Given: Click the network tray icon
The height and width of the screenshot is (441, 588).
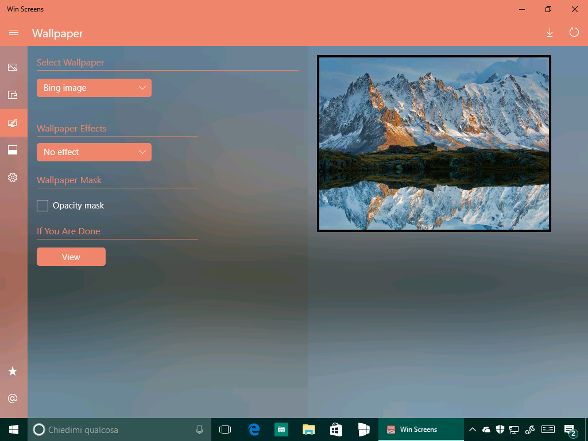Looking at the screenshot, I should pyautogui.click(x=514, y=430).
